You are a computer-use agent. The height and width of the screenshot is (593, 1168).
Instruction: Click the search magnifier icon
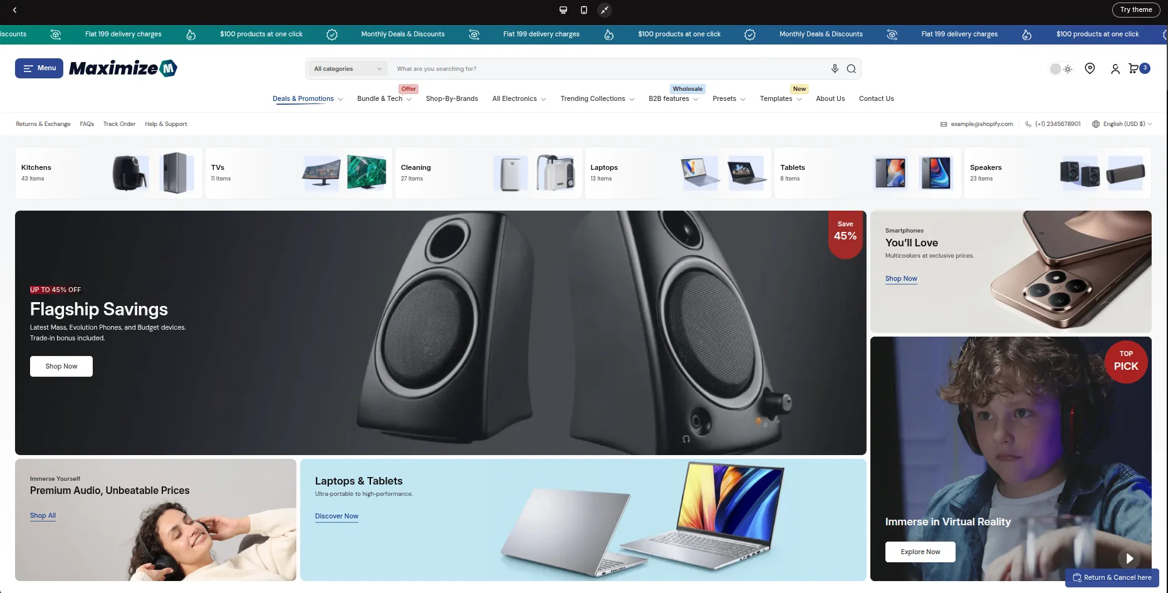pyautogui.click(x=851, y=69)
